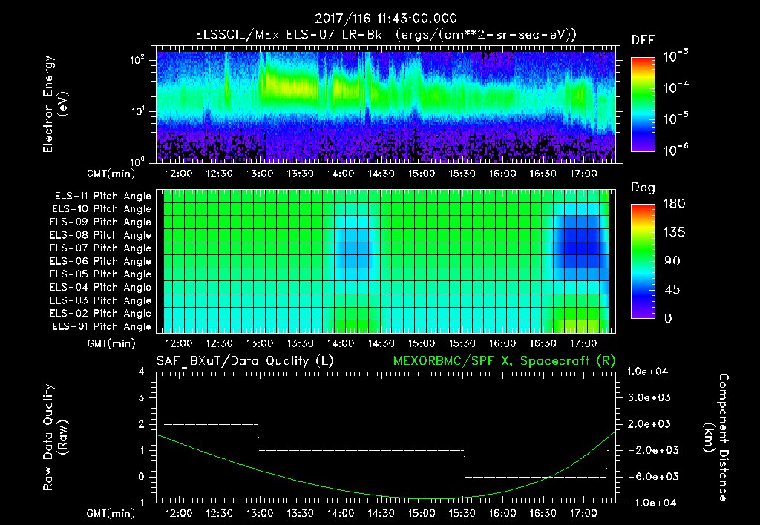This screenshot has width=760, height=525.
Task: Click the 15:30 time label under the spectrogram
Action: pos(462,174)
